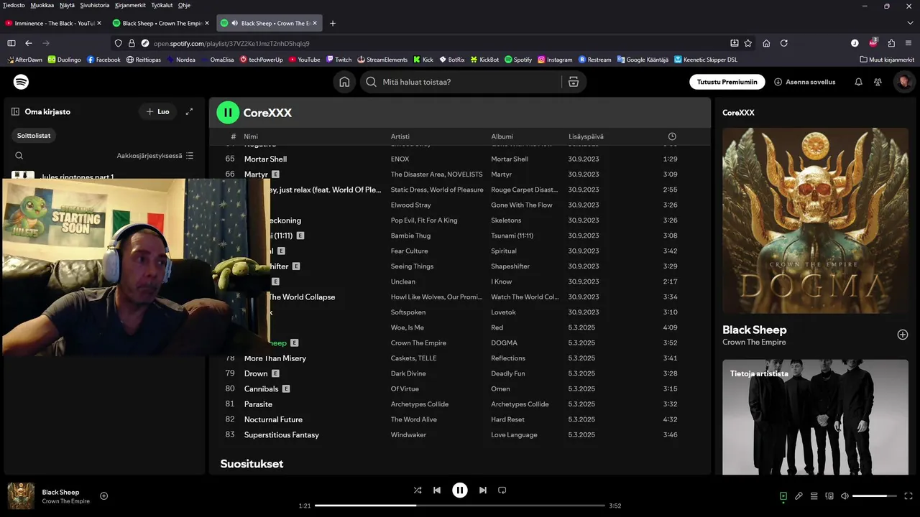The image size is (920, 517).
Task: Bookmark this page with the star icon
Action: tap(748, 43)
